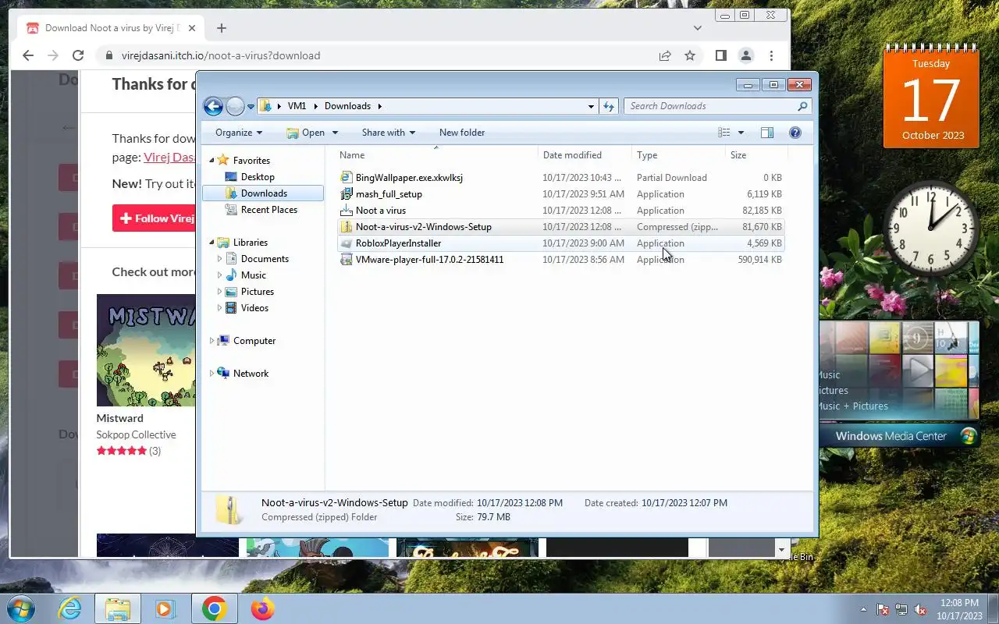
Task: Select the VMware-player-full-17.0.2-21581411 file icon
Action: click(x=347, y=260)
